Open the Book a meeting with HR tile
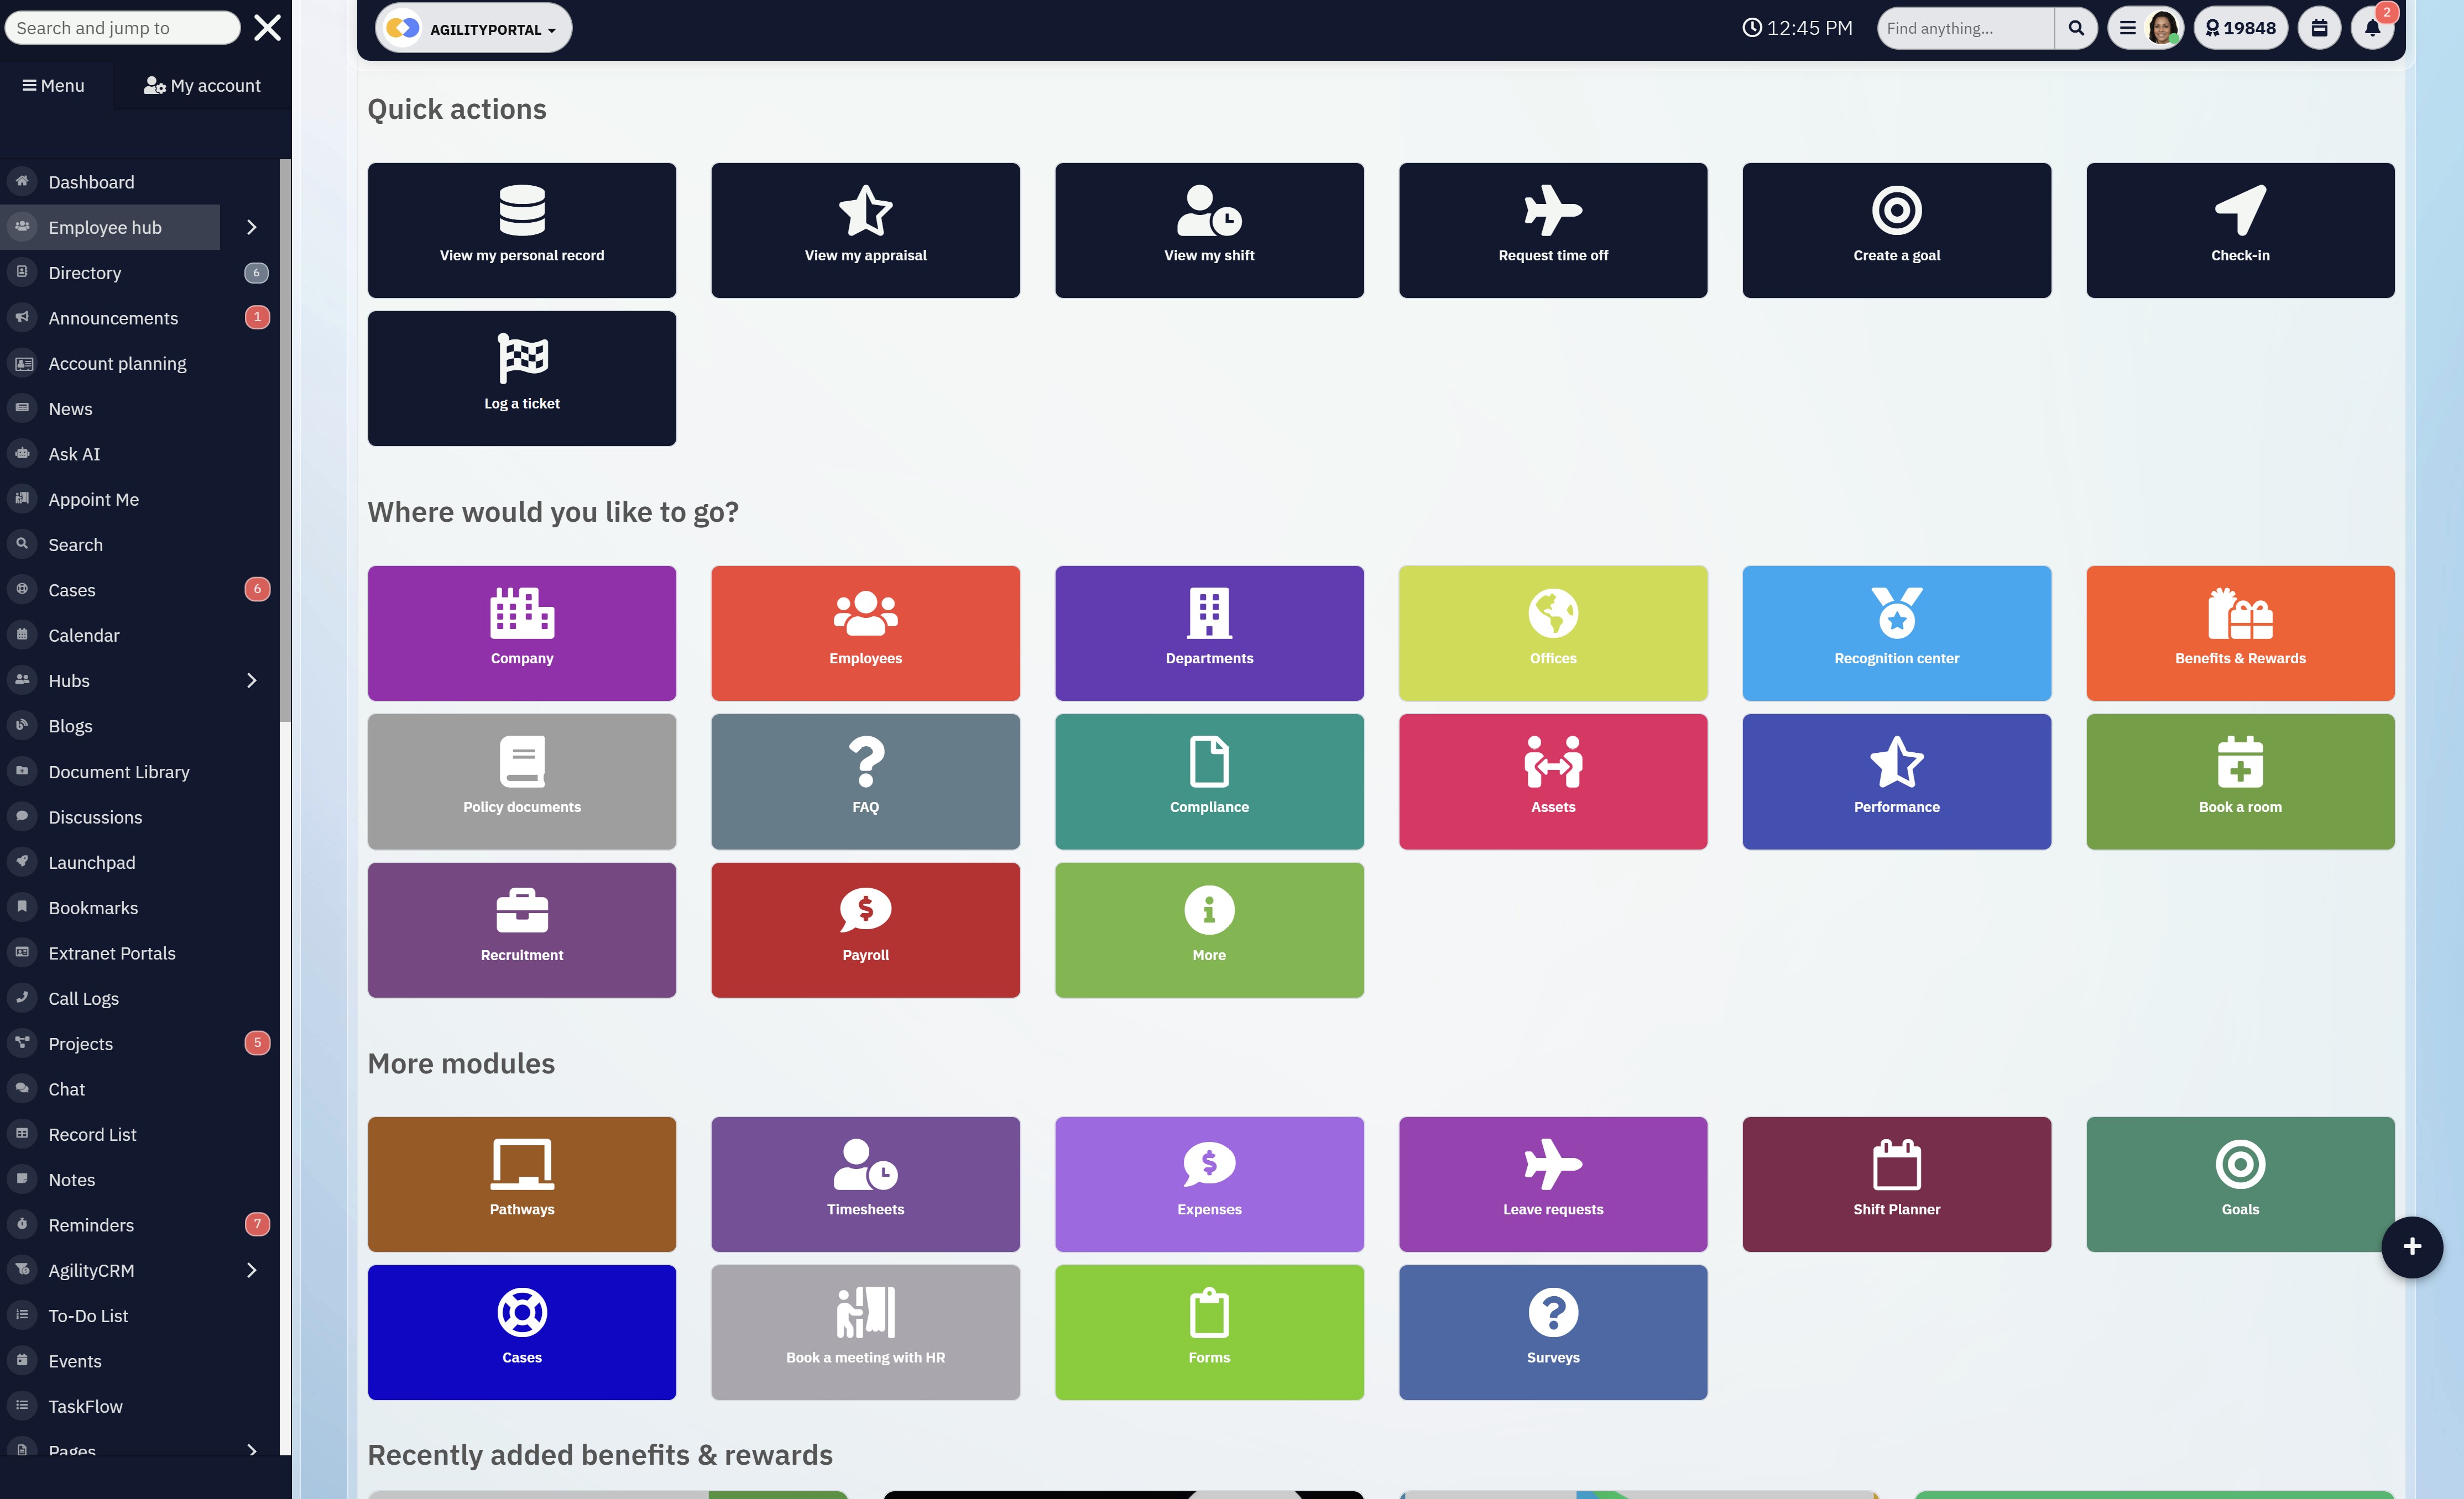Image resolution: width=2464 pixels, height=1499 pixels. coord(865,1332)
